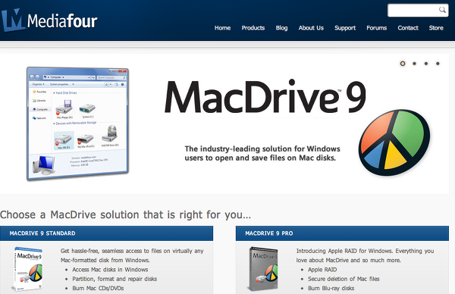
Task: Click the "Apple RAID" bullet
Action: (x=322, y=270)
